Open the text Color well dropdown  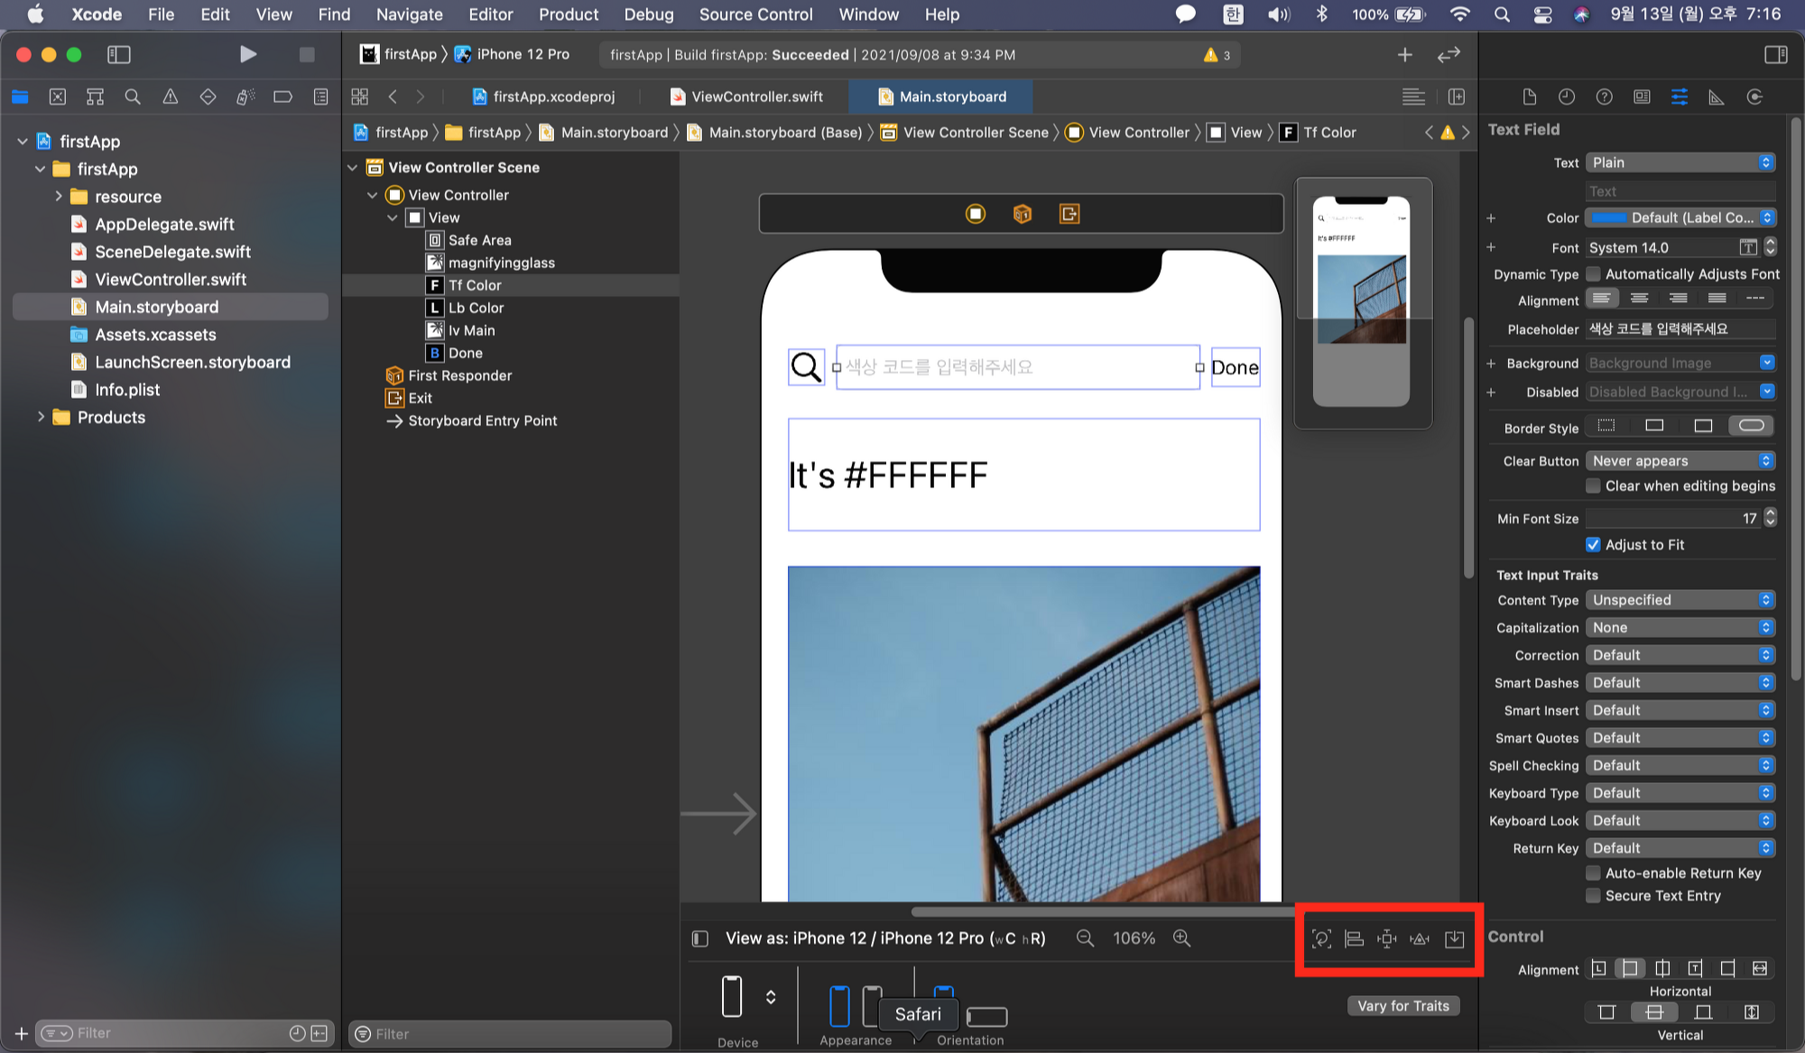(1766, 217)
